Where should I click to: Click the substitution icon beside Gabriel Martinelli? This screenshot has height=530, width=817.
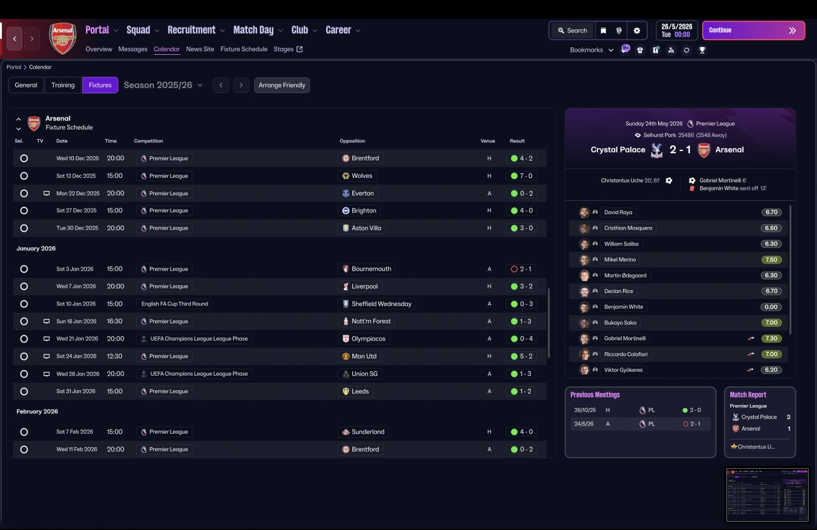click(751, 339)
